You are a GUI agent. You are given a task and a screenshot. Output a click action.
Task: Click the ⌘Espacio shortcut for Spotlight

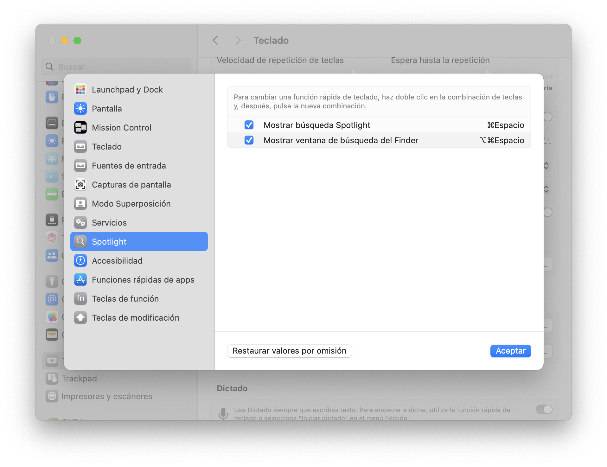(x=505, y=125)
